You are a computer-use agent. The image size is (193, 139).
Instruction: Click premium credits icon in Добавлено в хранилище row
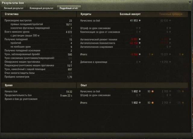click(170, 62)
